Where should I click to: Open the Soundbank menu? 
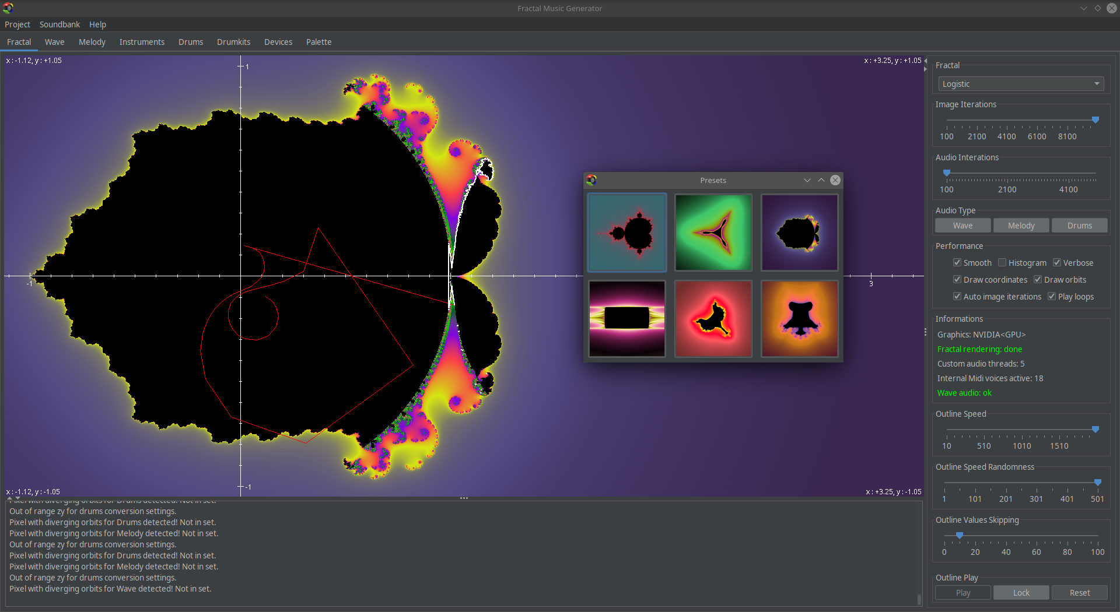(x=60, y=24)
